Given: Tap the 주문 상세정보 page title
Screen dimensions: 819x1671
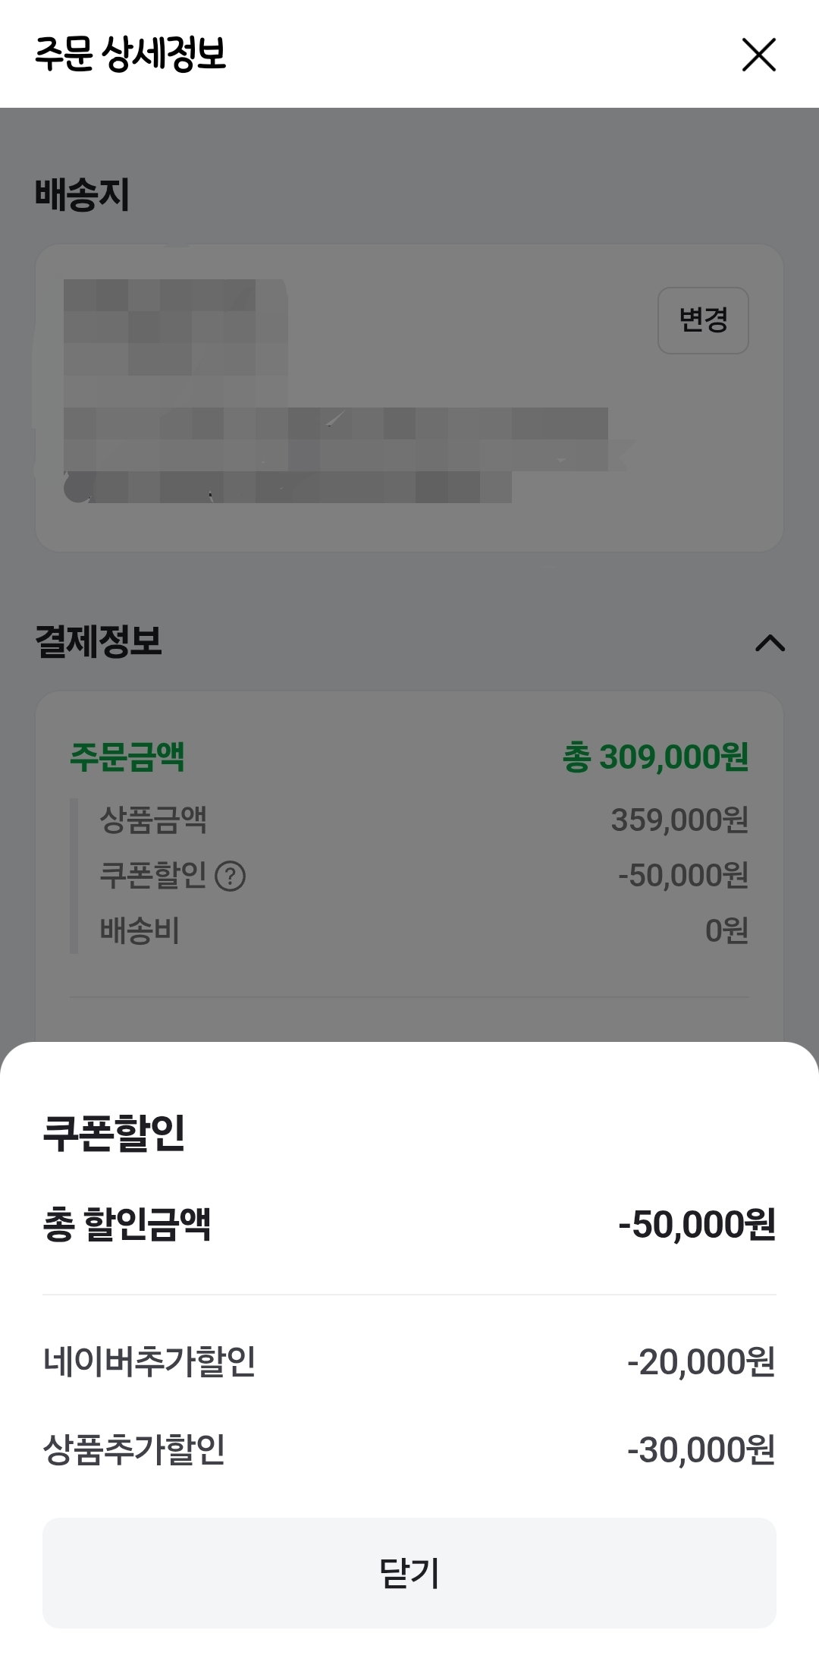Looking at the screenshot, I should (130, 55).
